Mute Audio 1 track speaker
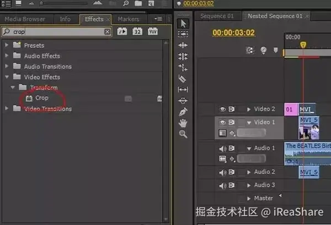Viewport: 331px width, 225px height. click(223, 149)
